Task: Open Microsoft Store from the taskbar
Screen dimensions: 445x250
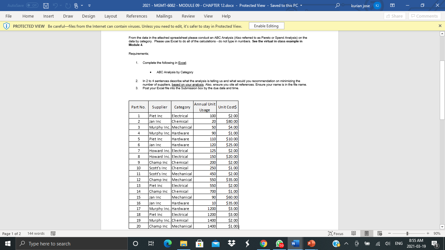Action: [x=200, y=243]
